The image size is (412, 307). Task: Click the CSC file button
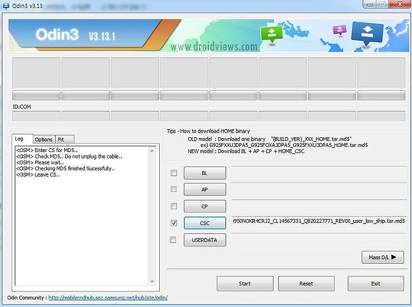(x=205, y=223)
